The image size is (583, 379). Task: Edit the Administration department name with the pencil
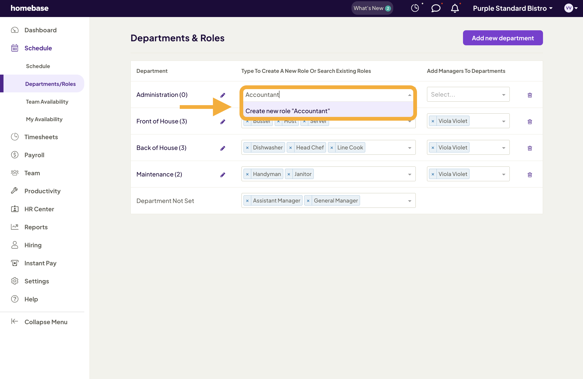click(223, 95)
